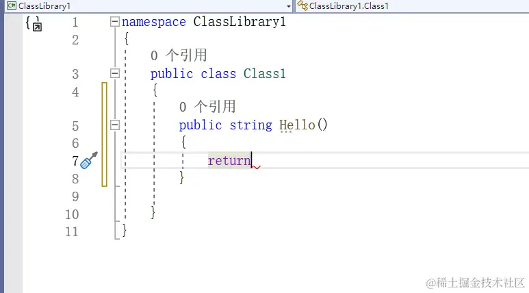Click line number 9 in the margin
The width and height of the screenshot is (529, 293).
point(75,196)
